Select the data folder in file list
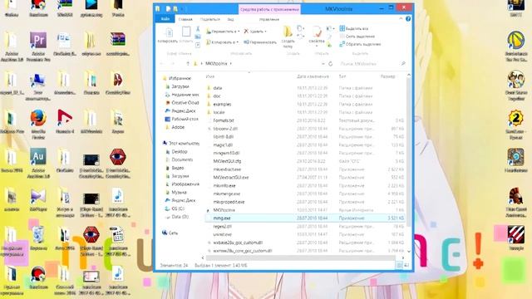Viewport: 532px width, 299px height. point(218,88)
